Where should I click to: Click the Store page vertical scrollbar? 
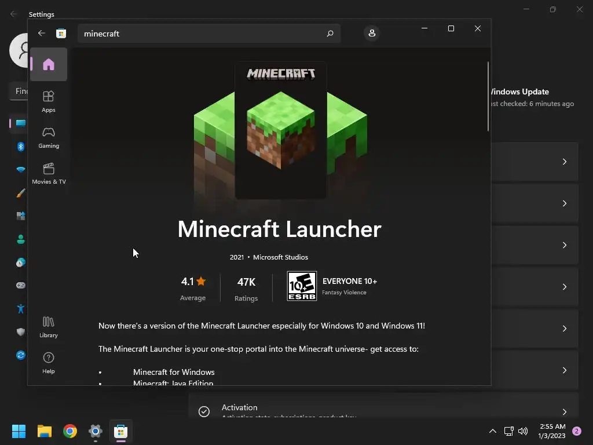488,96
